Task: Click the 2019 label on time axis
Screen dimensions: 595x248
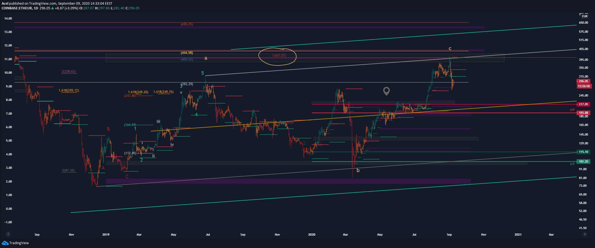Action: (106, 235)
